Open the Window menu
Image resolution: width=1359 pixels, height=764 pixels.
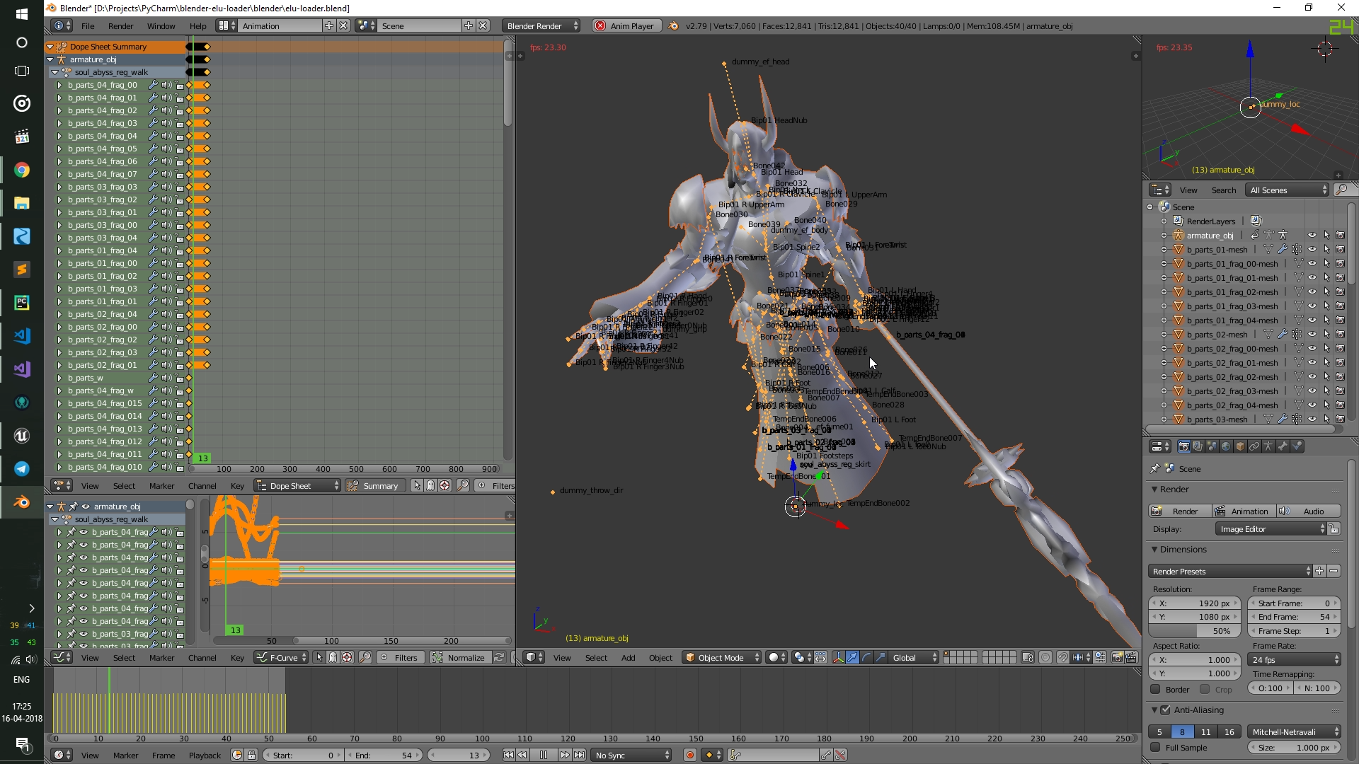(161, 25)
